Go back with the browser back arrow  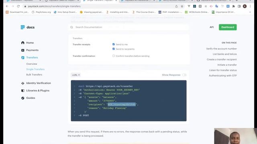pyautogui.click(x=7, y=6)
